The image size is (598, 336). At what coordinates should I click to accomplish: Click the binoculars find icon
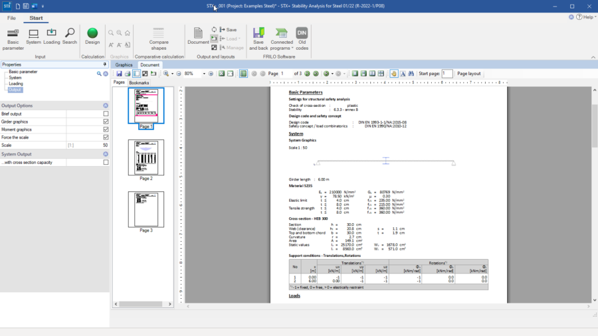point(411,74)
